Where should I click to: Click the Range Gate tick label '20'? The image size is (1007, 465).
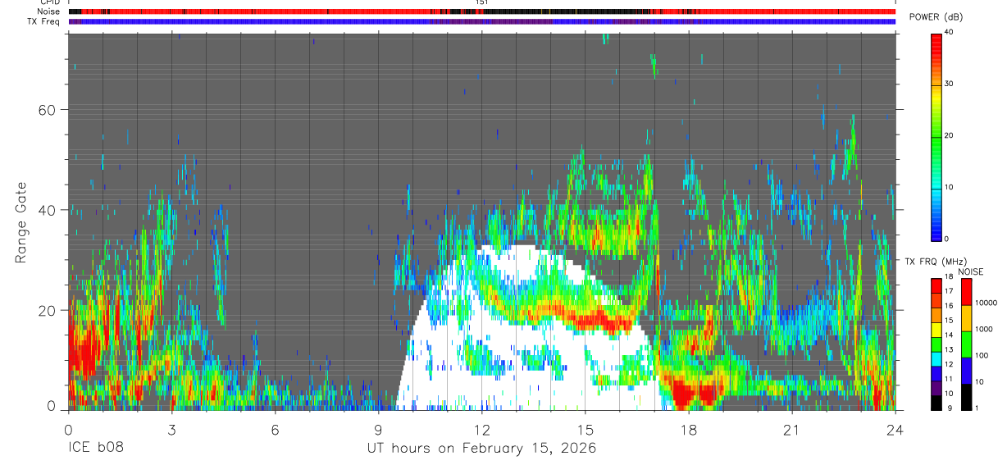[x=48, y=311]
